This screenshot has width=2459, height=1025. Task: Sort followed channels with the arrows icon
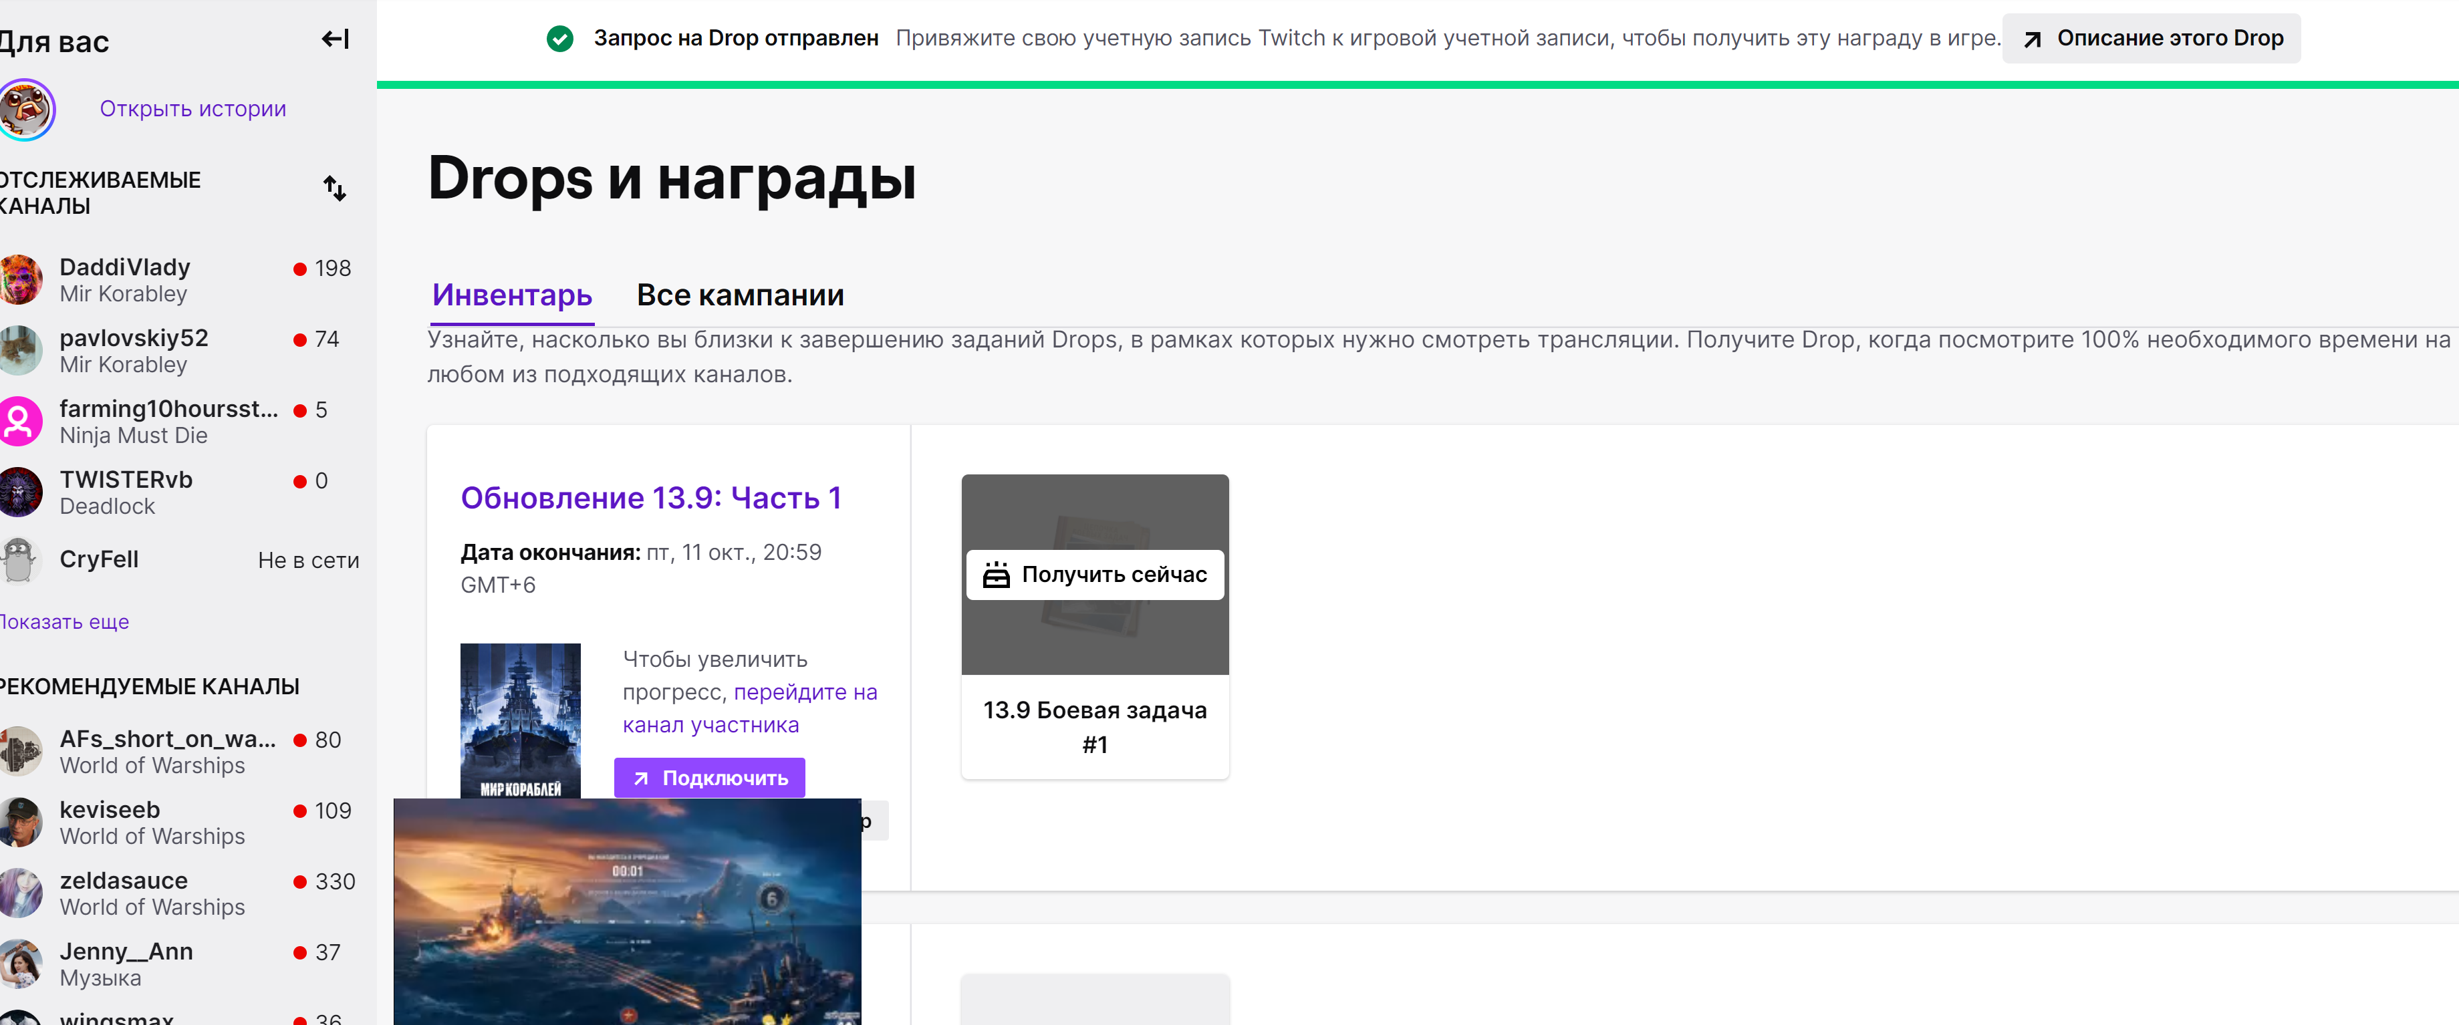click(334, 188)
